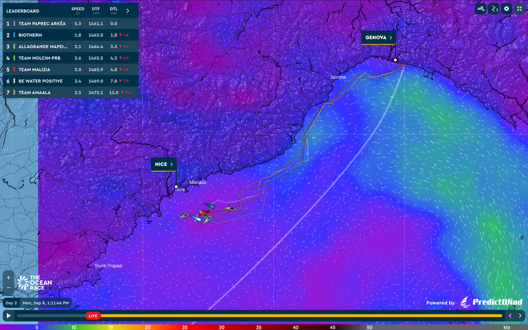The height and width of the screenshot is (330, 528).
Task: Step timeline back with the left chevron
Action: point(510,316)
